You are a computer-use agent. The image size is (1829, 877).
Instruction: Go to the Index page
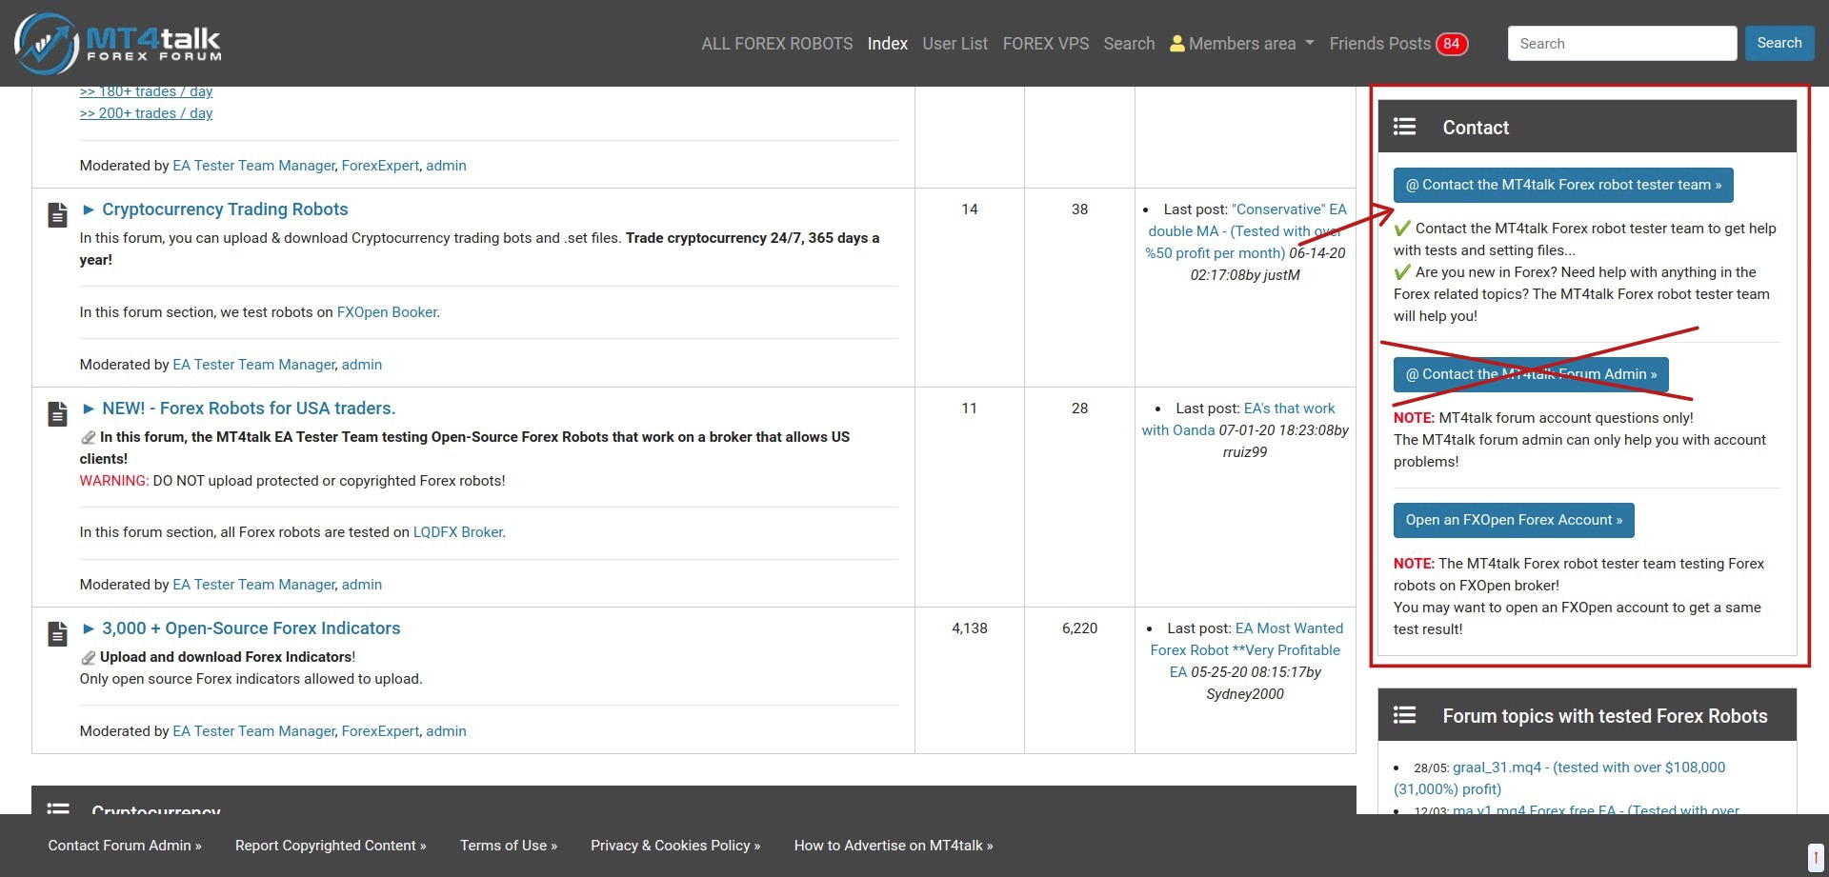pyautogui.click(x=888, y=44)
